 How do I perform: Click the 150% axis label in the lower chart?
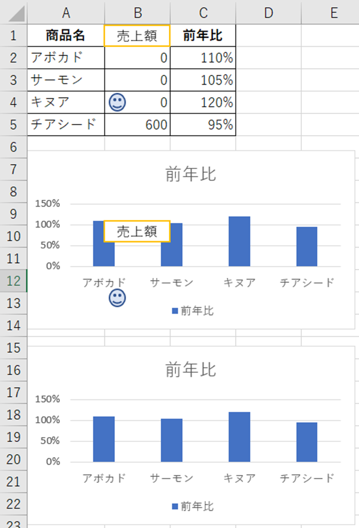[48, 399]
